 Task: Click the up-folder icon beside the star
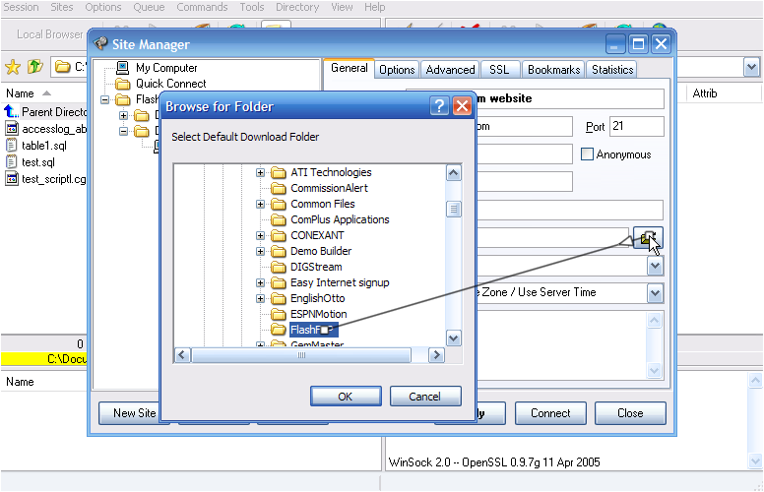click(34, 67)
